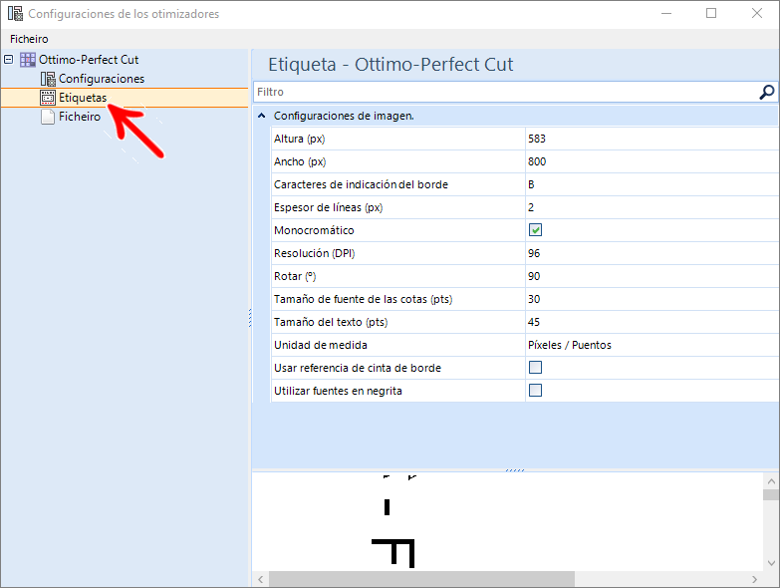Collapse Configuraciones de imagen section

pyautogui.click(x=262, y=116)
